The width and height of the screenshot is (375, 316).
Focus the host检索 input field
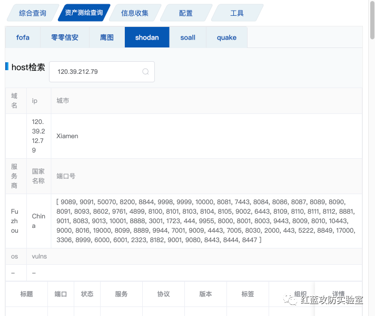pyautogui.click(x=102, y=72)
